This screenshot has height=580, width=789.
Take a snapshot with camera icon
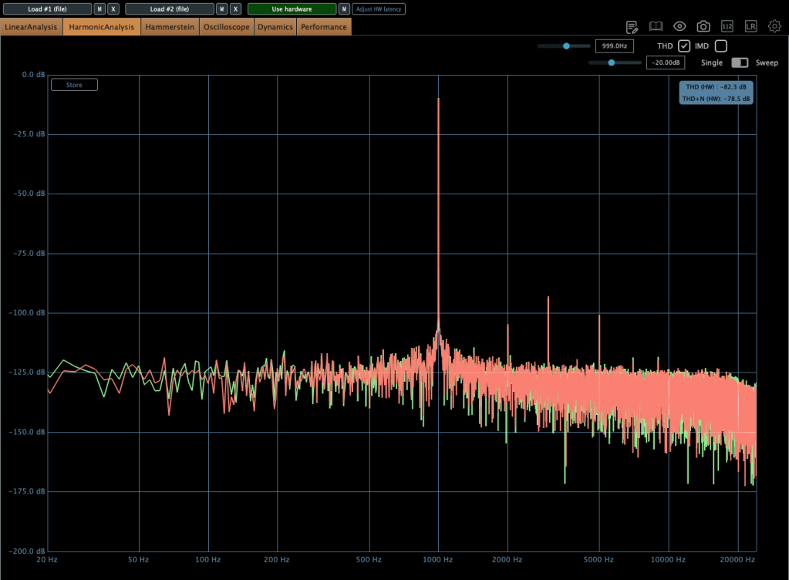[x=703, y=27]
